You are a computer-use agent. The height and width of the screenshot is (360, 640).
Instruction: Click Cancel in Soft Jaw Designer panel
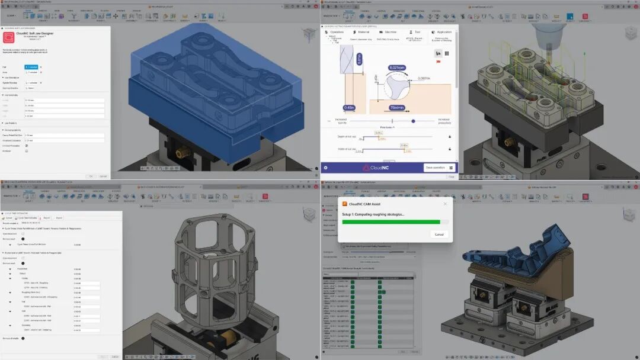click(x=103, y=176)
